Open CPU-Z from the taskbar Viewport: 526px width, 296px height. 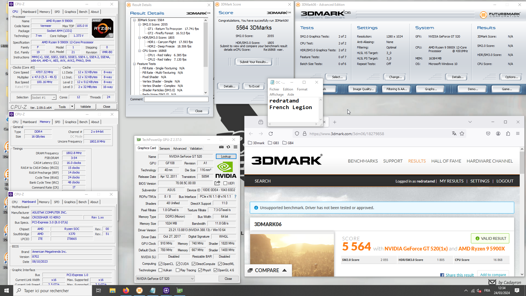click(166, 291)
